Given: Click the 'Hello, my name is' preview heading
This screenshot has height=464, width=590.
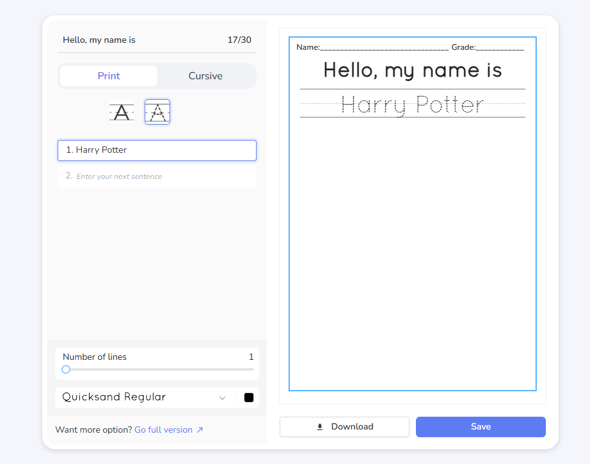Looking at the screenshot, I should pyautogui.click(x=413, y=70).
